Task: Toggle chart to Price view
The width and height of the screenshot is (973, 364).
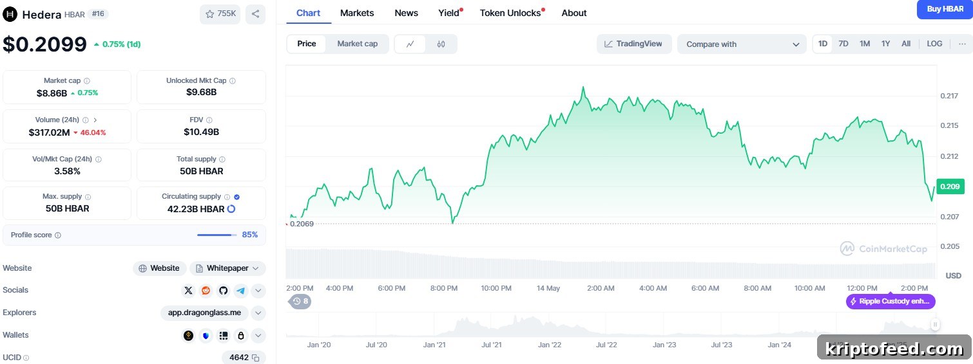Action: point(307,44)
